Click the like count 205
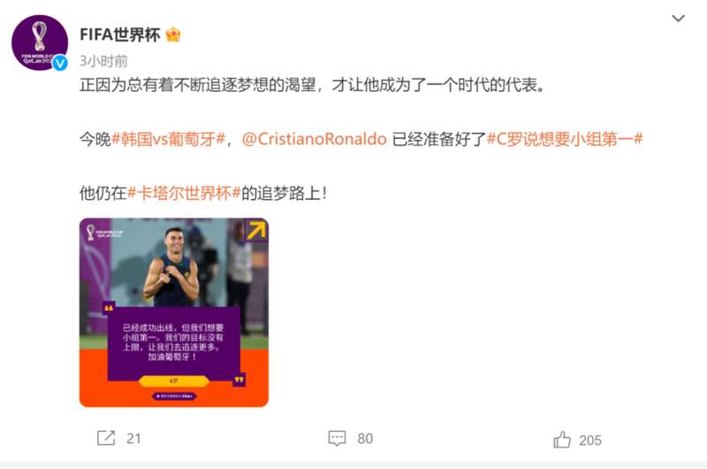 590,440
